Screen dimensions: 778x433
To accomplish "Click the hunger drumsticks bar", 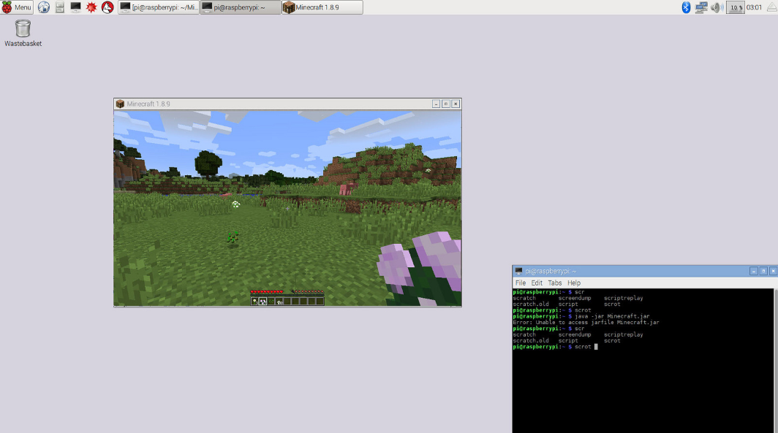I will coord(308,291).
